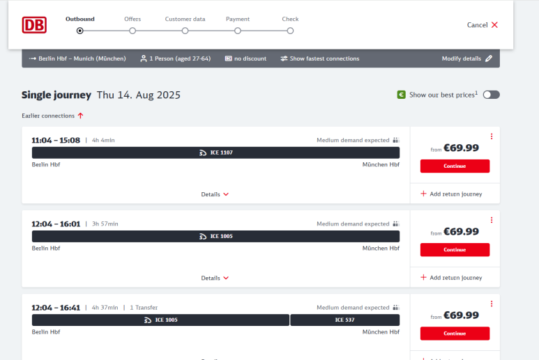Click the red up arrow by Earlier connections

pos(80,116)
